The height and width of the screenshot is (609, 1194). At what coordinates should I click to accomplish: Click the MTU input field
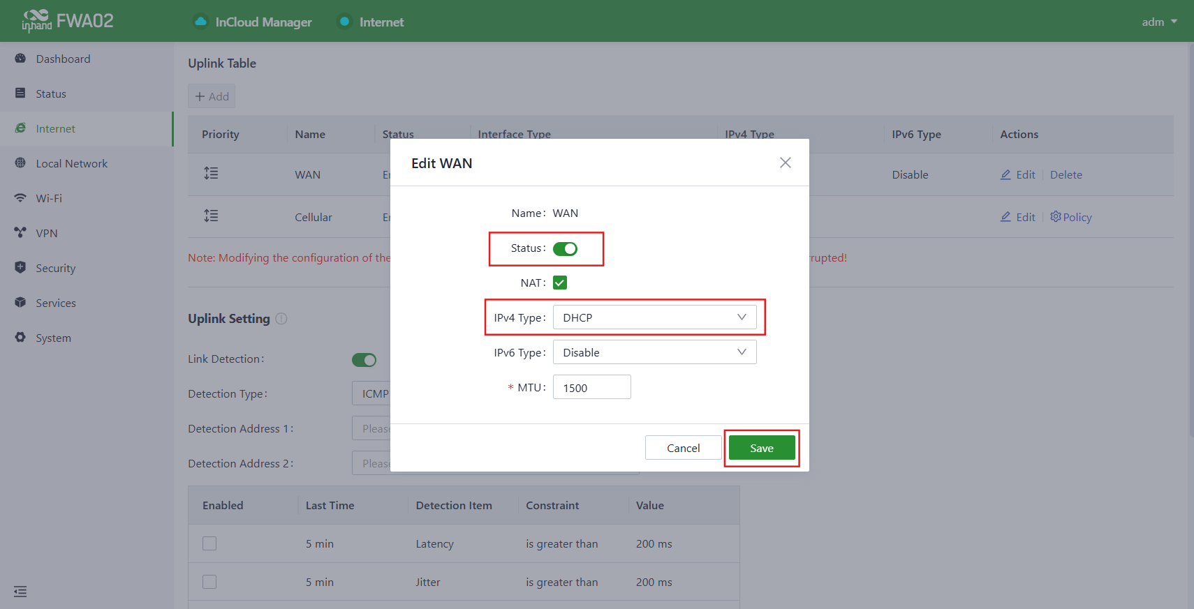592,387
